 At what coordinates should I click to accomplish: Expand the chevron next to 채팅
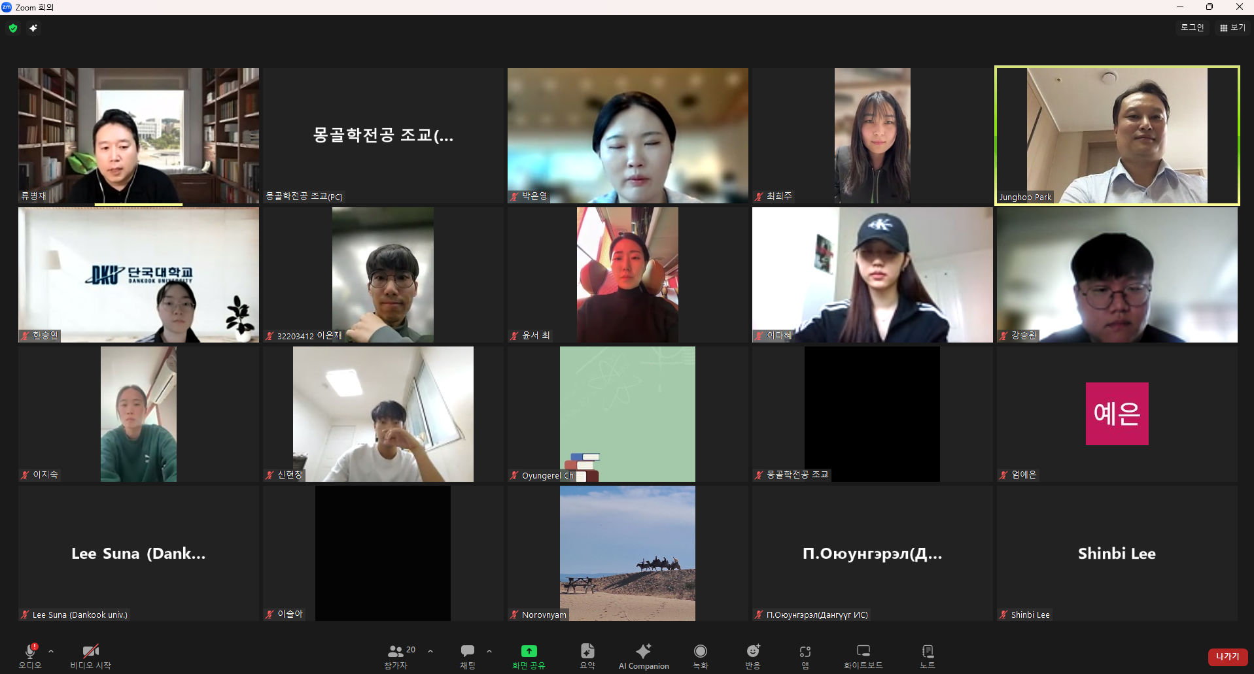coord(489,651)
